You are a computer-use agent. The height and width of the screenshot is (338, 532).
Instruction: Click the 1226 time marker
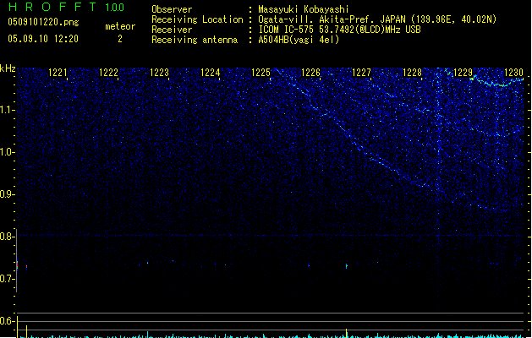pyautogui.click(x=311, y=73)
